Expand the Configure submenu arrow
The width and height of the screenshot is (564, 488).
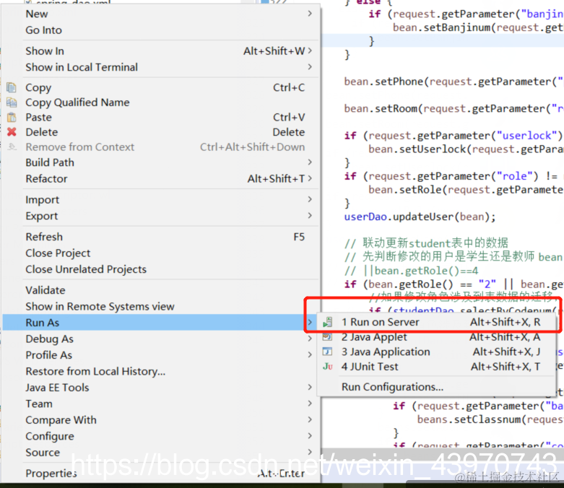click(x=310, y=435)
